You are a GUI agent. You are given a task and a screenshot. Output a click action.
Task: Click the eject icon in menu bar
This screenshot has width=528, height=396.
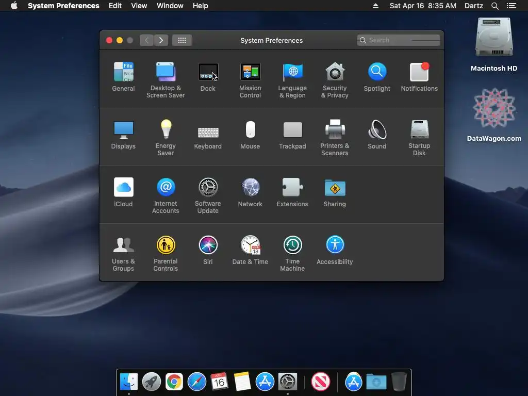(375, 6)
